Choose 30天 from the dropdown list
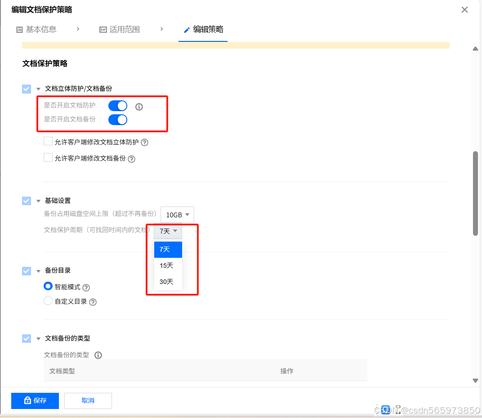 pos(168,282)
